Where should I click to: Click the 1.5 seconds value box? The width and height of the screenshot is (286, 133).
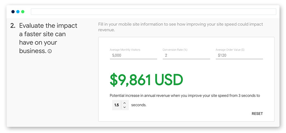point(117,105)
